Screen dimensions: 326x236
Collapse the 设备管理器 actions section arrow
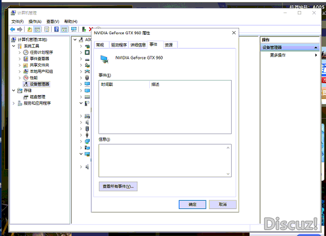(316, 47)
